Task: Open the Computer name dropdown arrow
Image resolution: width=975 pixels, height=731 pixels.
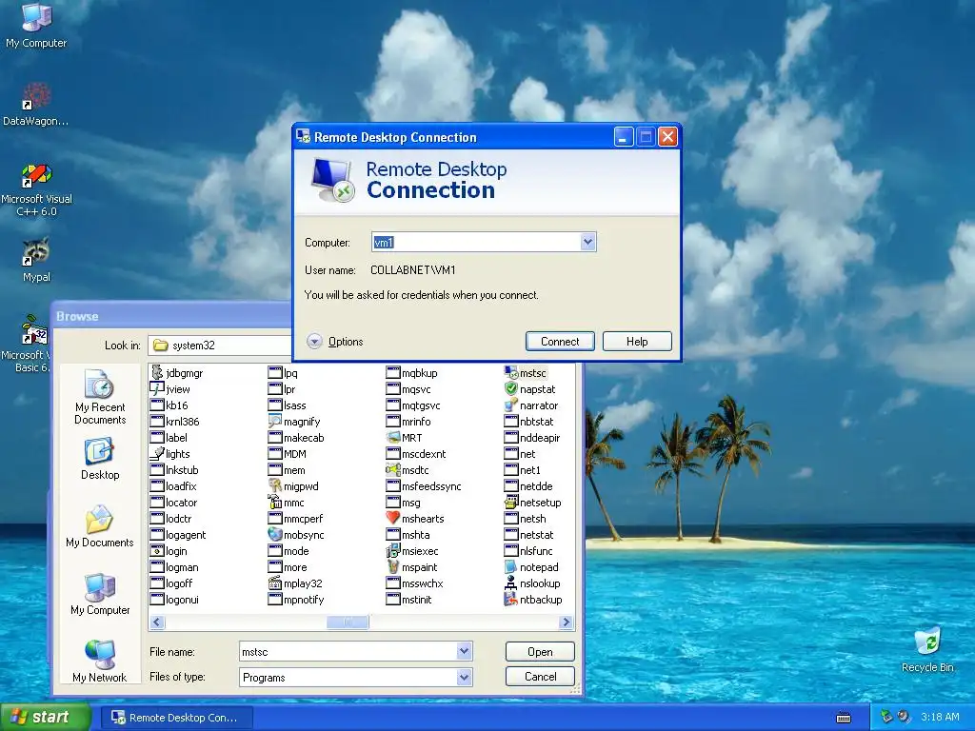Action: 587,242
